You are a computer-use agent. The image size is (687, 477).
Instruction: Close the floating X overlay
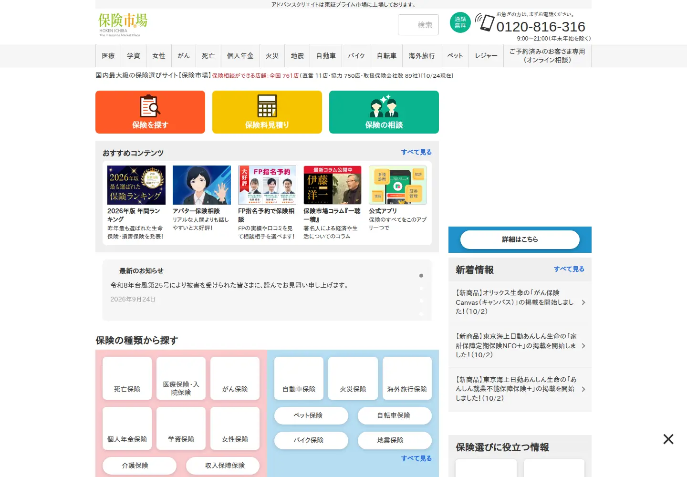tap(668, 439)
